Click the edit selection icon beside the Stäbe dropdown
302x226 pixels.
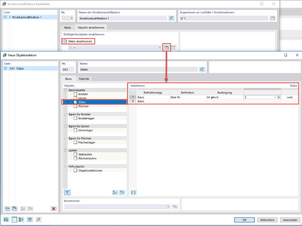pyautogui.click(x=174, y=47)
